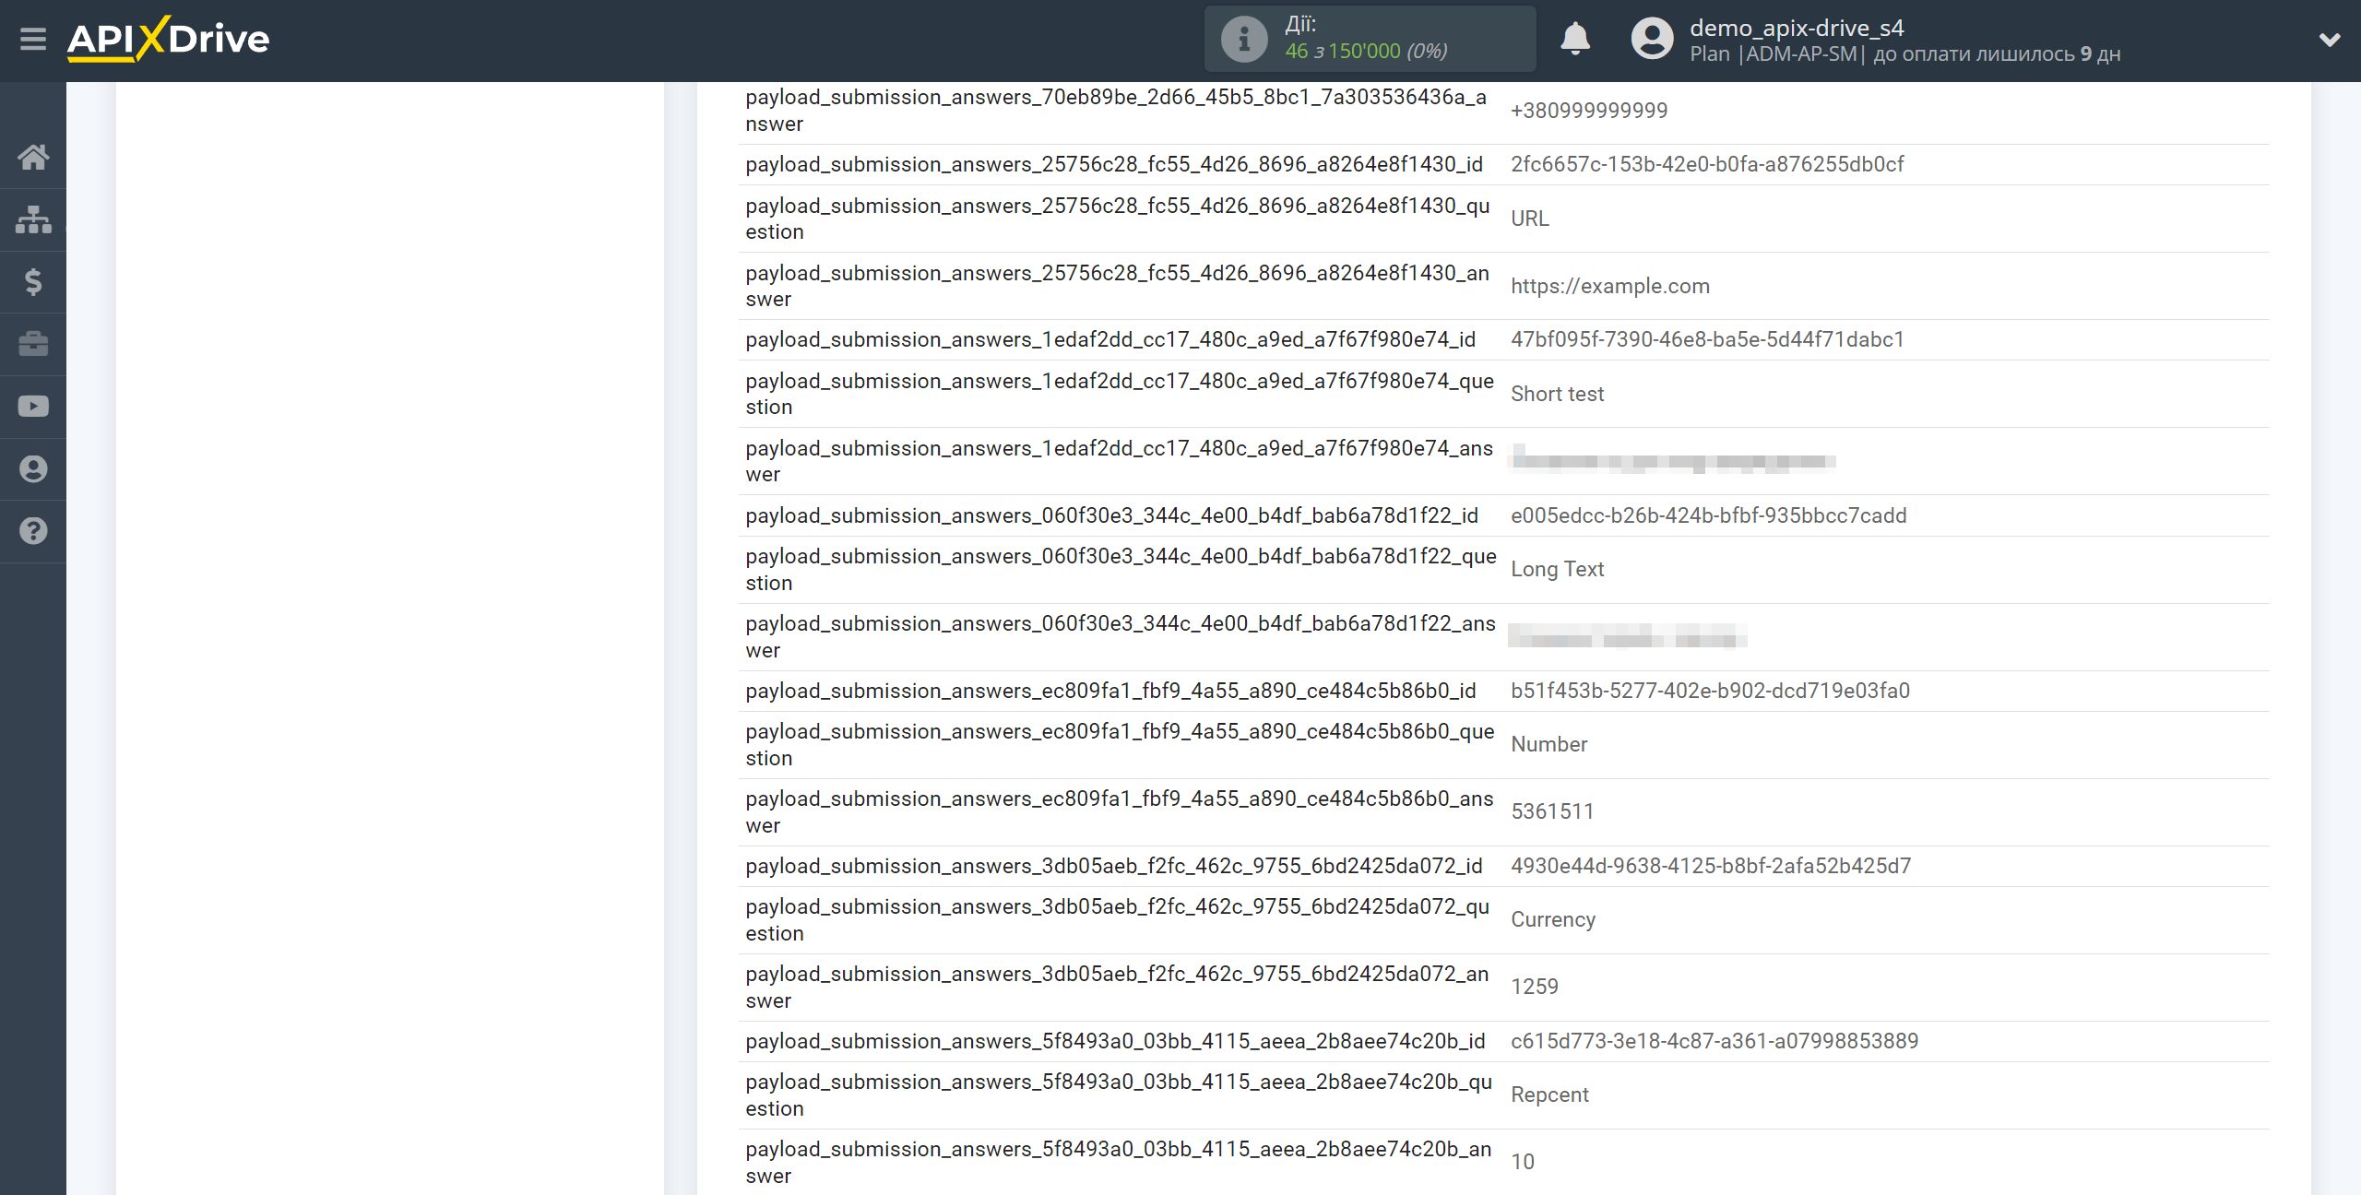Open the hamburger menu
The width and height of the screenshot is (2361, 1195).
click(x=33, y=40)
